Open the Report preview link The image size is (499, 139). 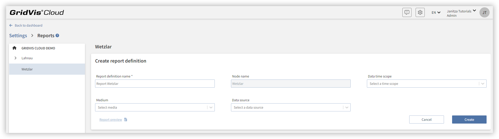click(111, 120)
